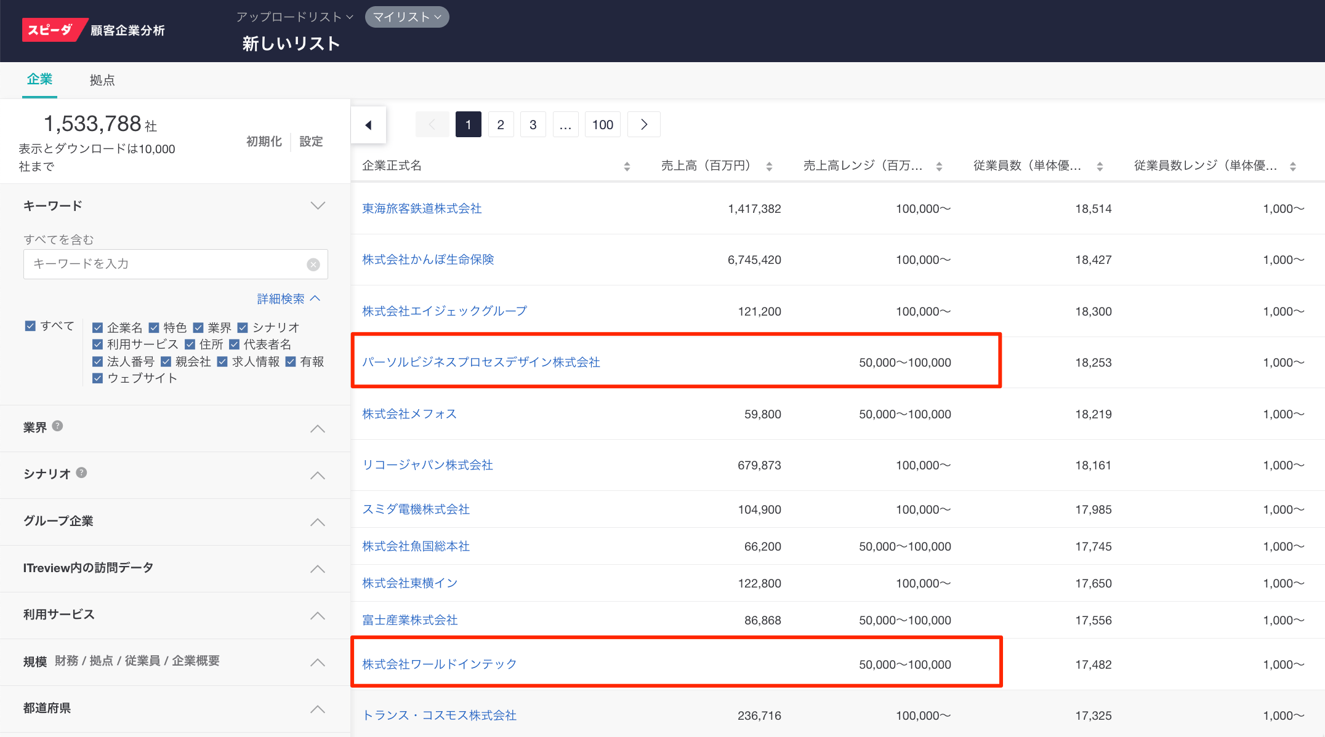Open the 業界 help question icon
The image size is (1325, 737).
tap(57, 426)
